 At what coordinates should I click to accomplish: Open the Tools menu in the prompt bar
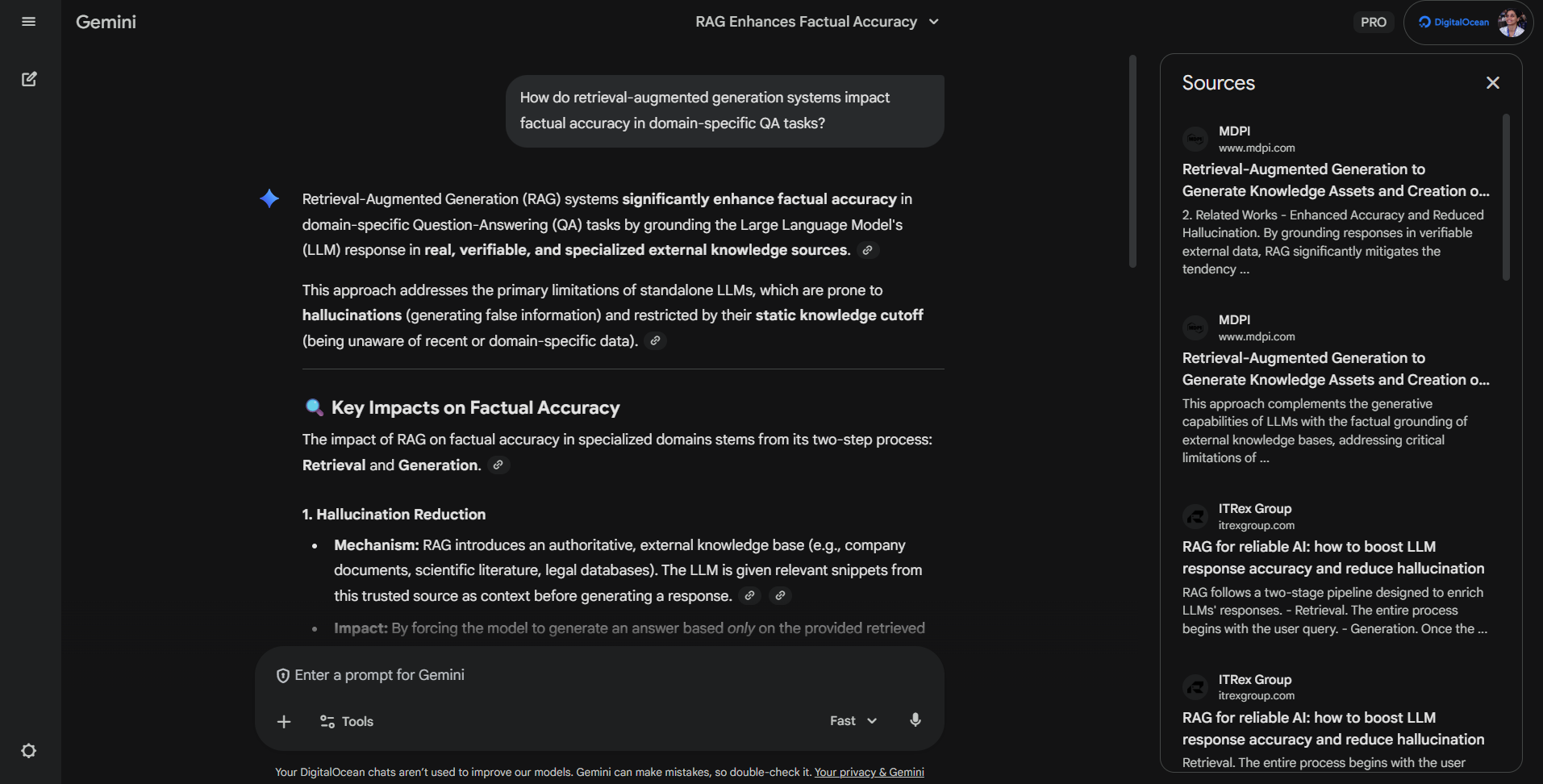[346, 720]
